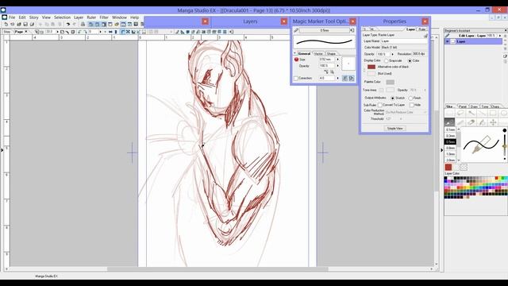Select the pencil tool in Beginner's Assistant

tap(460, 122)
